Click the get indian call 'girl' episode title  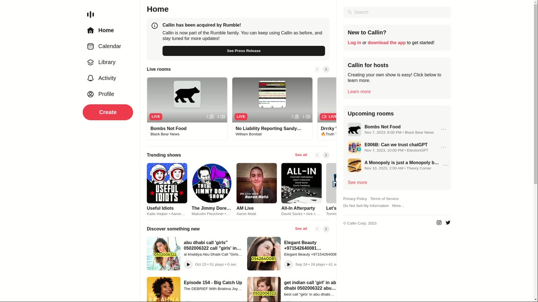(310, 286)
